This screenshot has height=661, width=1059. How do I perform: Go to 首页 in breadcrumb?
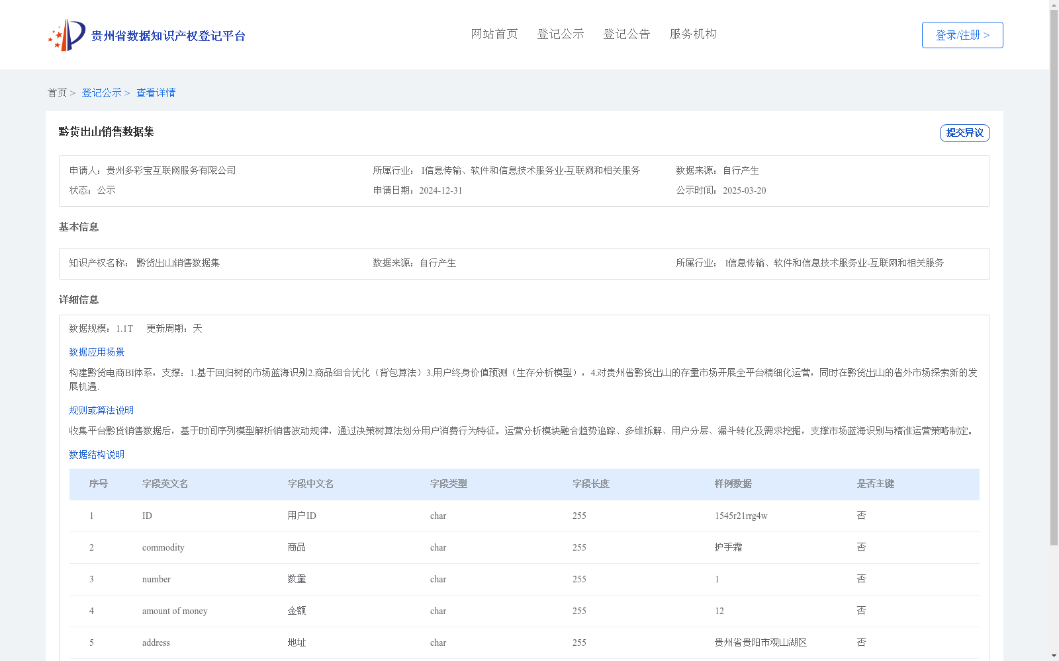(x=58, y=93)
